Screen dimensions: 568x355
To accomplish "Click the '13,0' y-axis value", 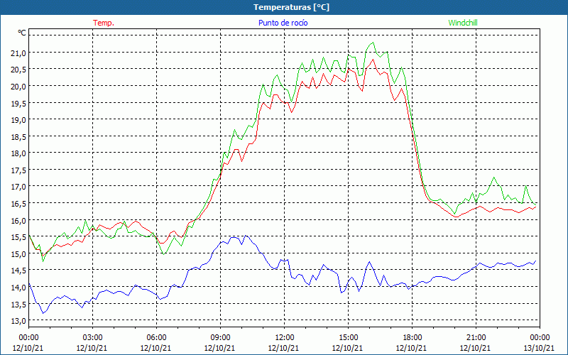I will point(18,322).
